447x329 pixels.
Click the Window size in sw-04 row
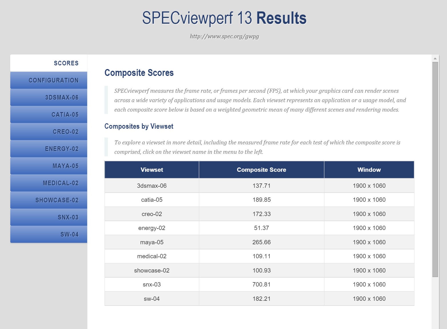(369, 299)
